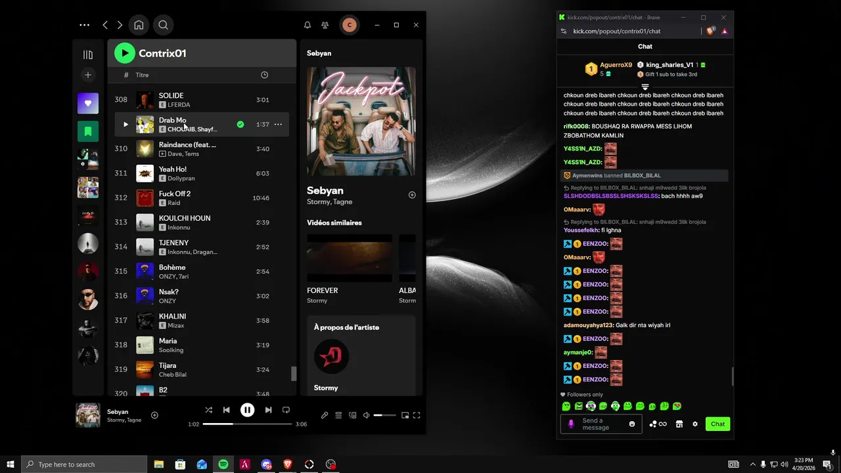Open the Kick emoji picker smiley
This screenshot has height=473, width=841.
(632, 424)
